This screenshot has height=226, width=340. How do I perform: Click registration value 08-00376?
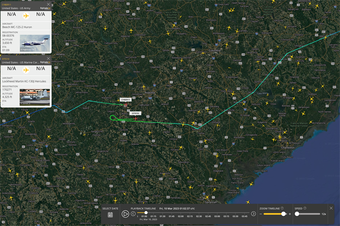[8, 35]
